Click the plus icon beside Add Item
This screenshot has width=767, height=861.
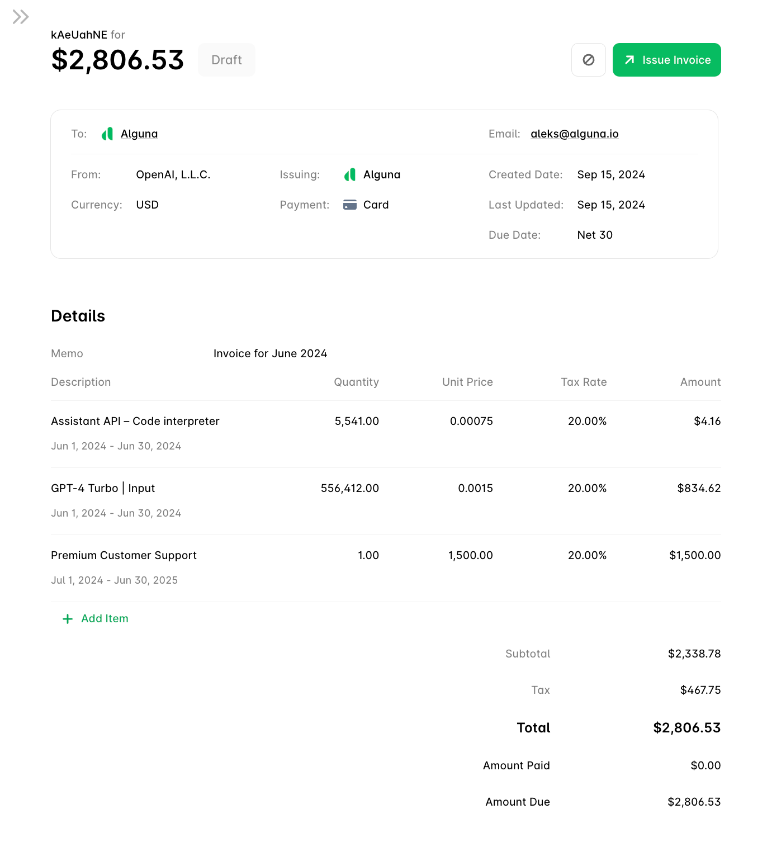pyautogui.click(x=68, y=619)
